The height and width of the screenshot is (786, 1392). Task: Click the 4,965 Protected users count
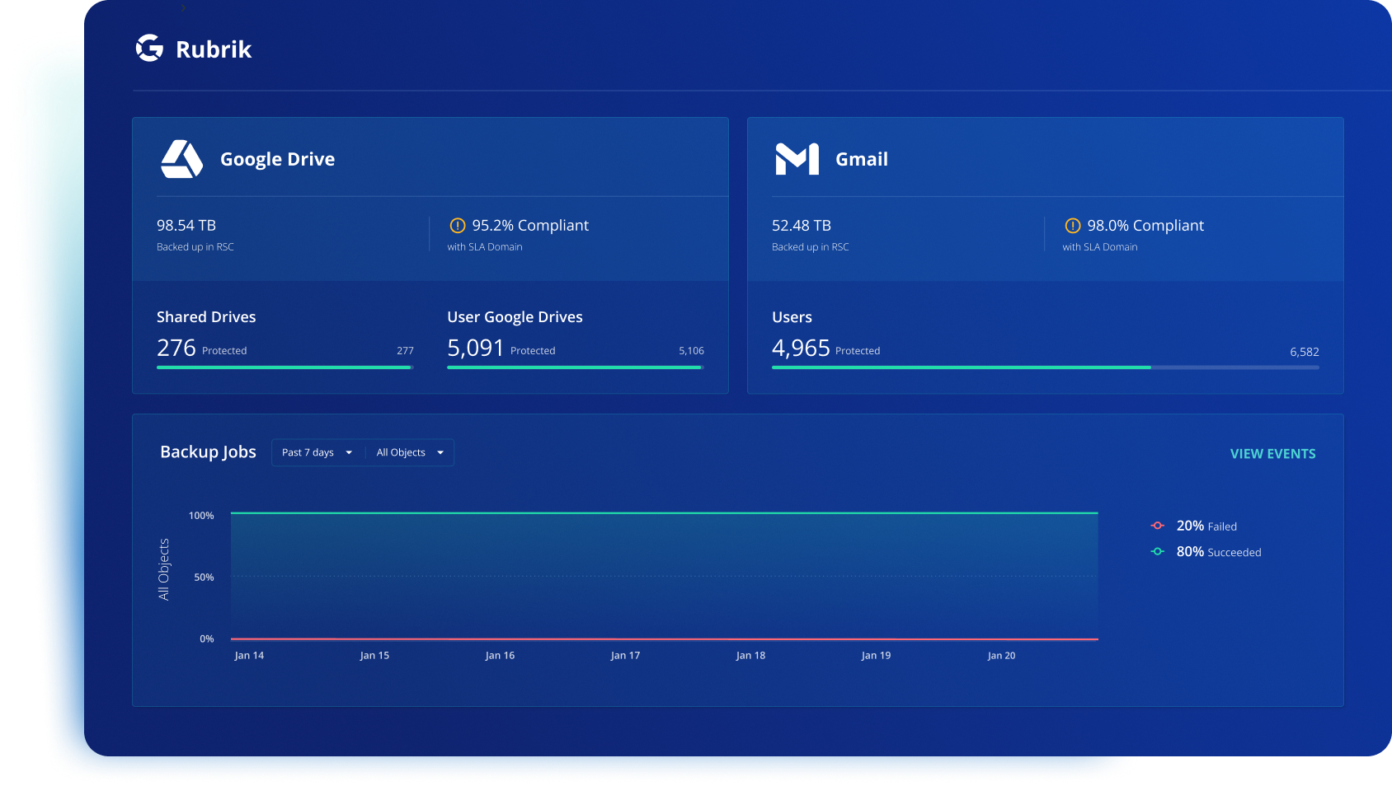pyautogui.click(x=801, y=349)
